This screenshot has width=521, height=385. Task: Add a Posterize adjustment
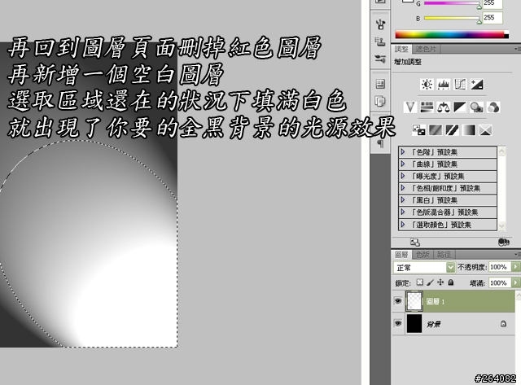[436, 130]
